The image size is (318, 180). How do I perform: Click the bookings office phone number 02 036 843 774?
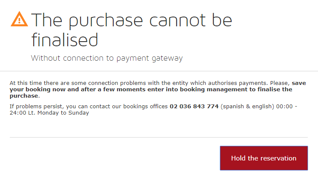click(x=194, y=107)
